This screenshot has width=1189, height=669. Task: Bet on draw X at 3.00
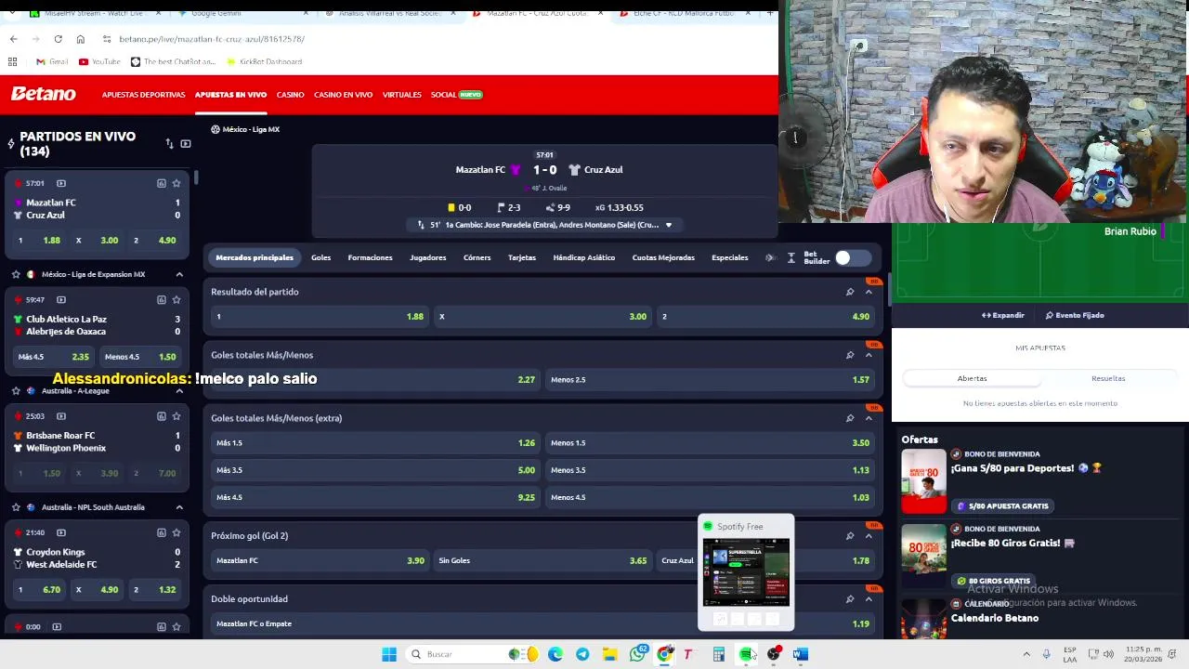tap(543, 317)
